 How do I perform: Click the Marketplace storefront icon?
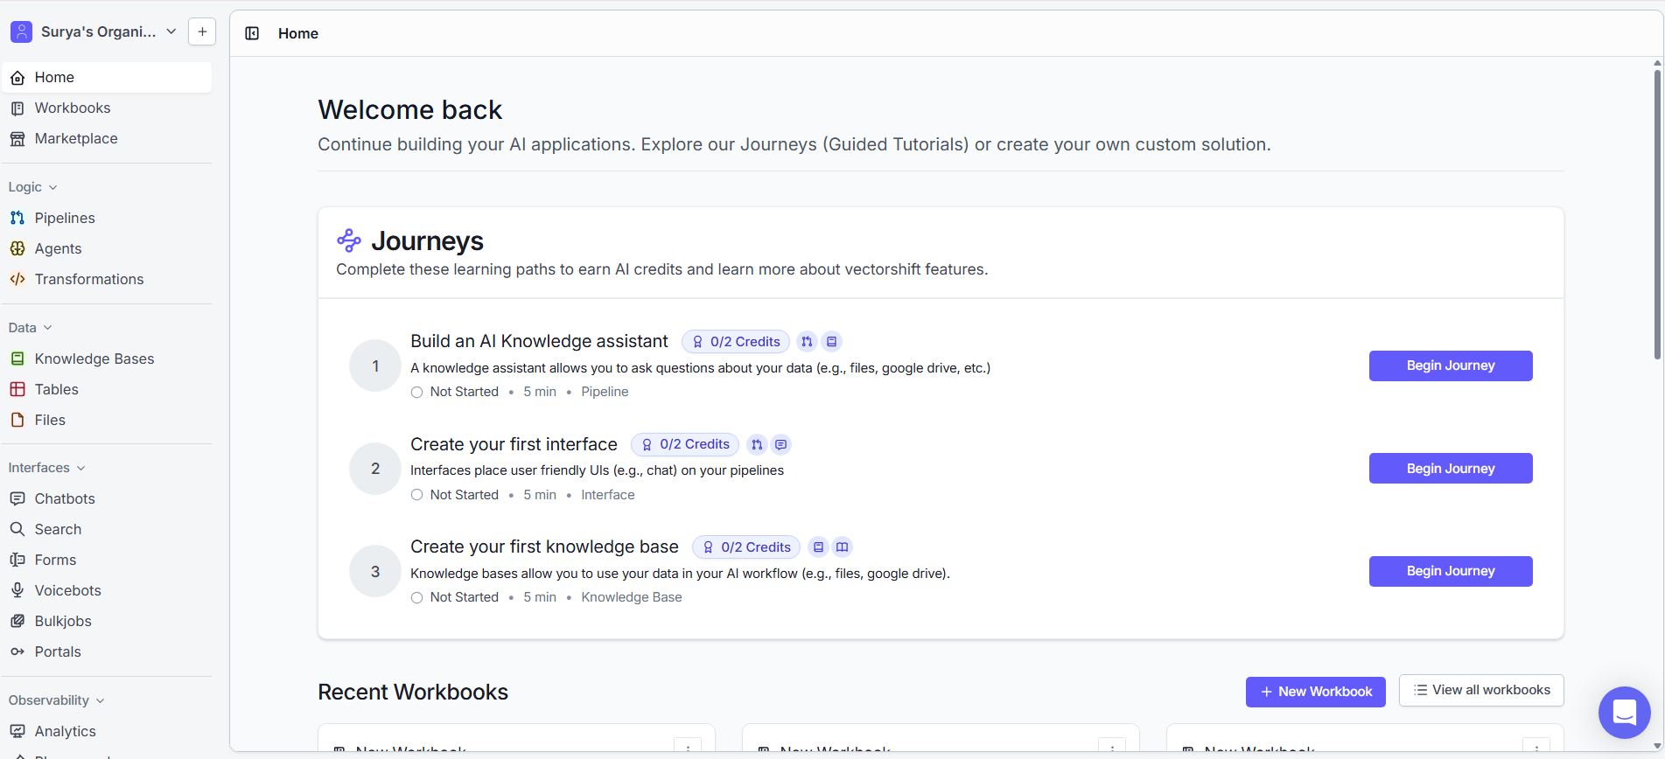pyautogui.click(x=17, y=139)
